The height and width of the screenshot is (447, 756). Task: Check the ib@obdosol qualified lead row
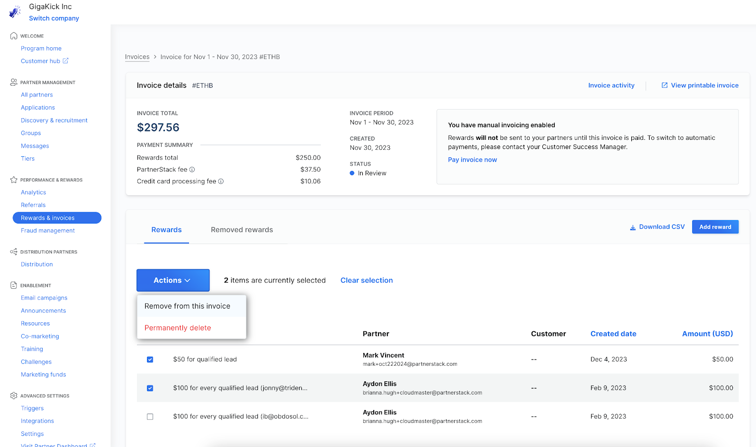(x=150, y=417)
